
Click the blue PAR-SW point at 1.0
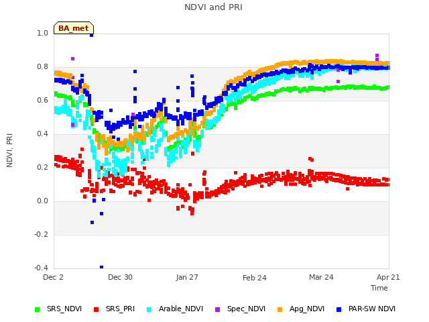click(91, 35)
